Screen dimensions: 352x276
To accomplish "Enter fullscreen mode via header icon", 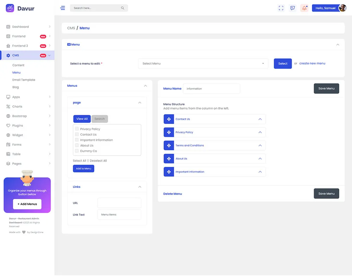I will pos(281,8).
